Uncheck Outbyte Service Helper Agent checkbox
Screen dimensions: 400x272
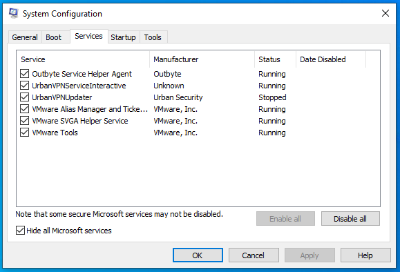pos(24,74)
